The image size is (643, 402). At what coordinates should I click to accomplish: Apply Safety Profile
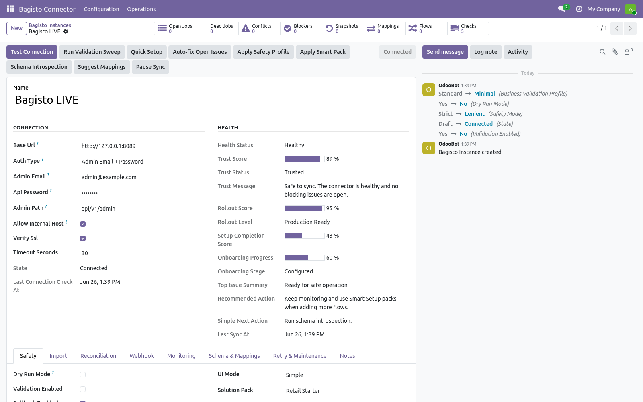click(x=263, y=52)
